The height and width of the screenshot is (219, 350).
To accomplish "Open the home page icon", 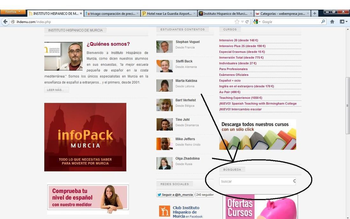I will (x=332, y=22).
